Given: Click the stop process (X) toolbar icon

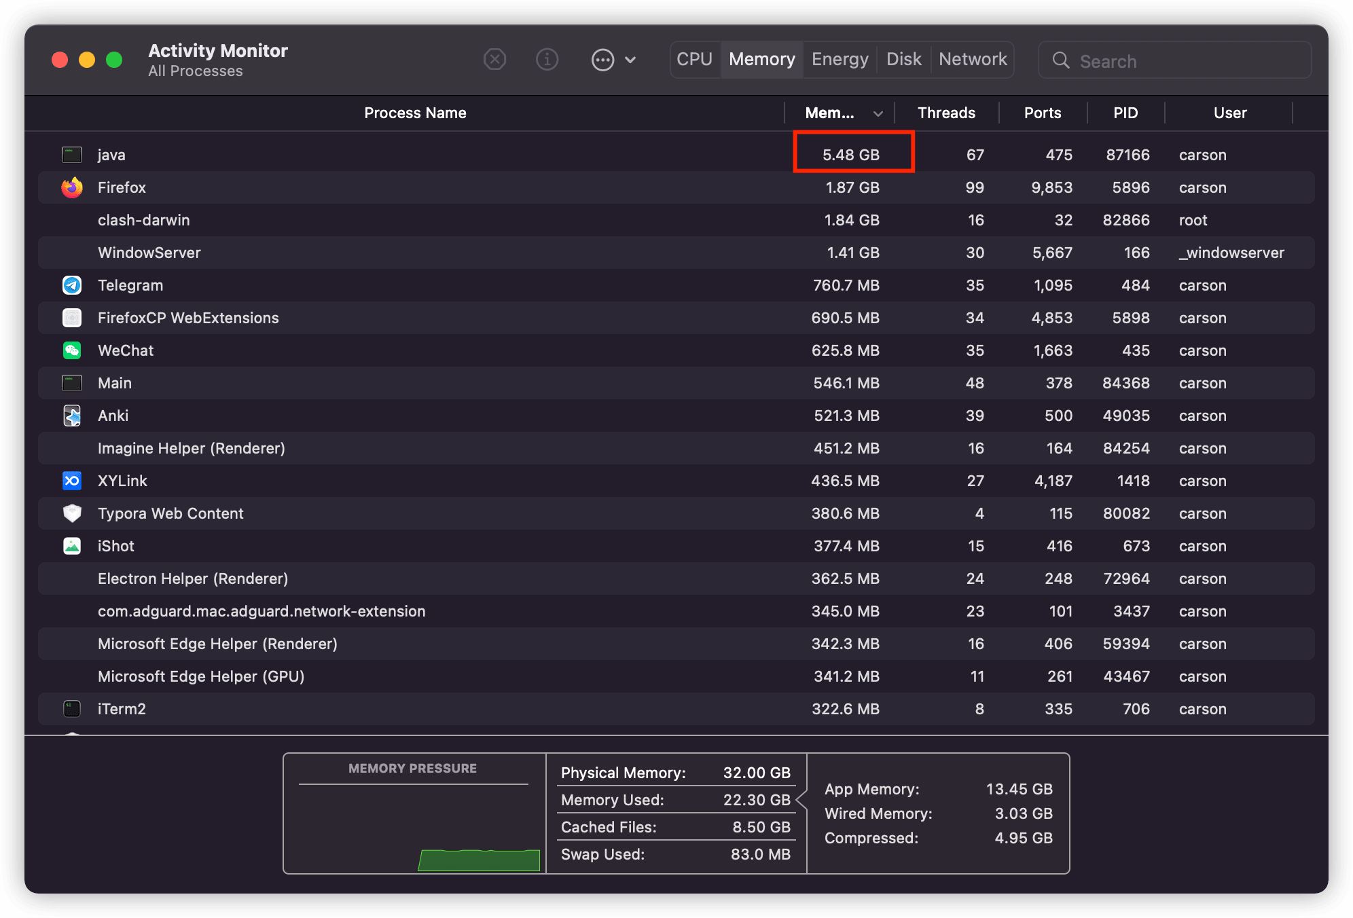Looking at the screenshot, I should tap(494, 60).
